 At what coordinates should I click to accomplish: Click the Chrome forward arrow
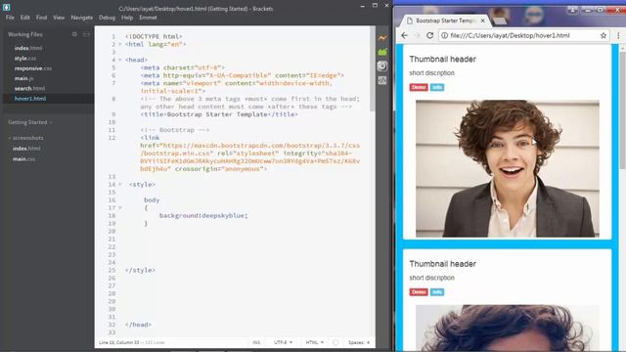pos(417,35)
